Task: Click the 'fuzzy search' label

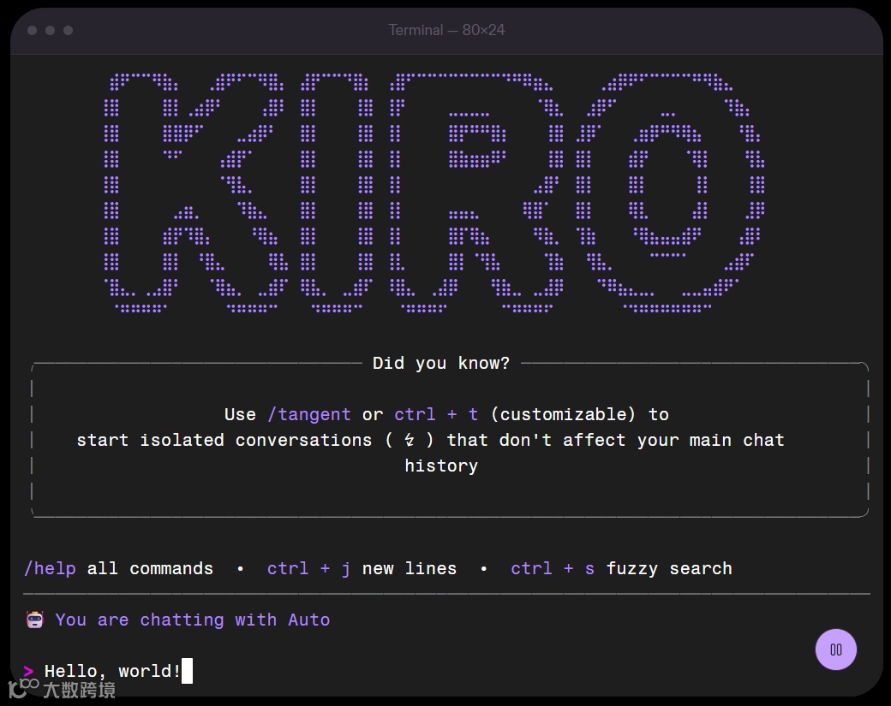Action: [x=669, y=568]
